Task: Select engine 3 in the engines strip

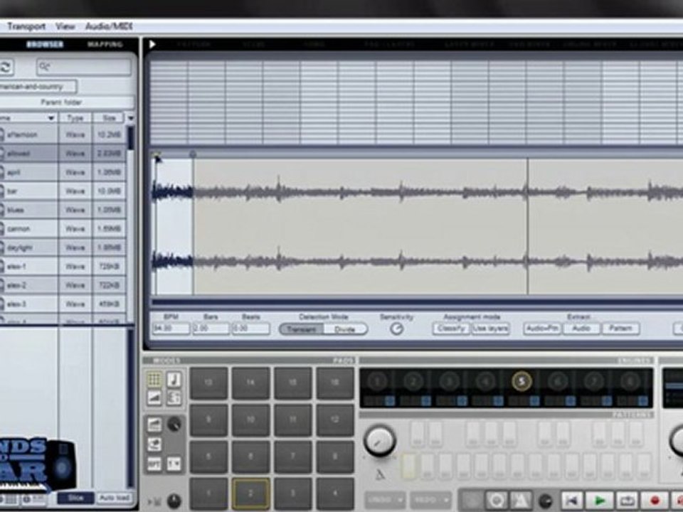Action: click(x=449, y=382)
